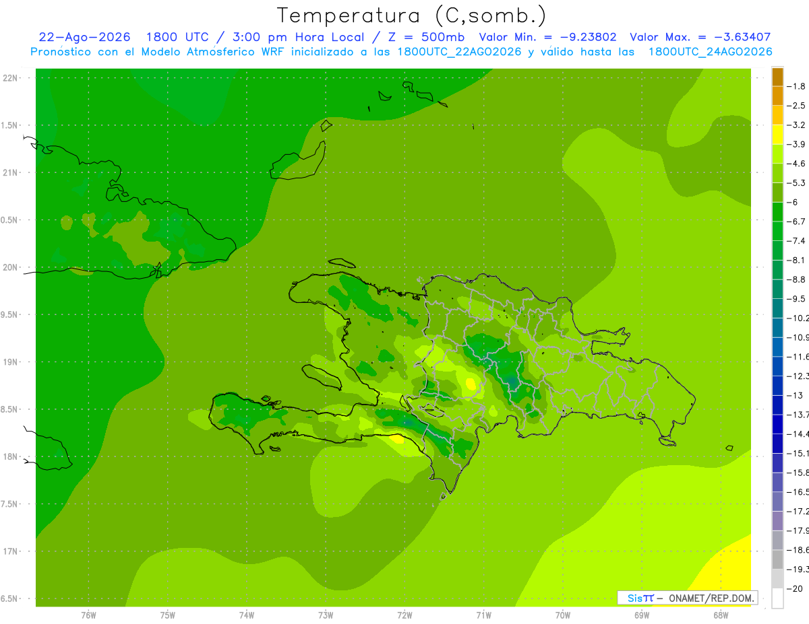
Task: Select the "-6" colorbar label
Action: point(793,202)
